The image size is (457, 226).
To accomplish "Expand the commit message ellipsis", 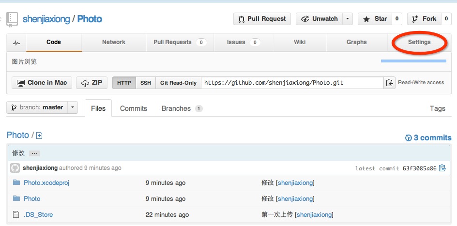I will (x=34, y=153).
